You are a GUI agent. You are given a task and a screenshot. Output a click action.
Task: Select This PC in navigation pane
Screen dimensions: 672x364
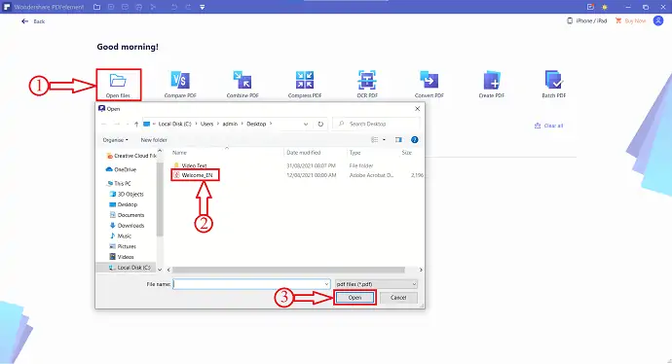pos(119,183)
